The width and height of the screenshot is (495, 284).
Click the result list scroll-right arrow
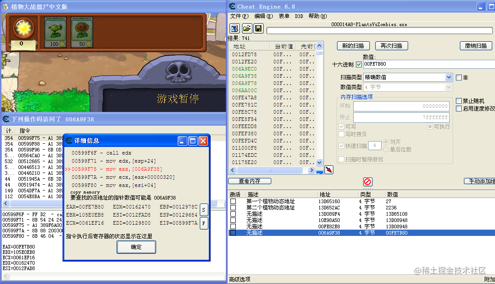pyautogui.click(x=311, y=170)
